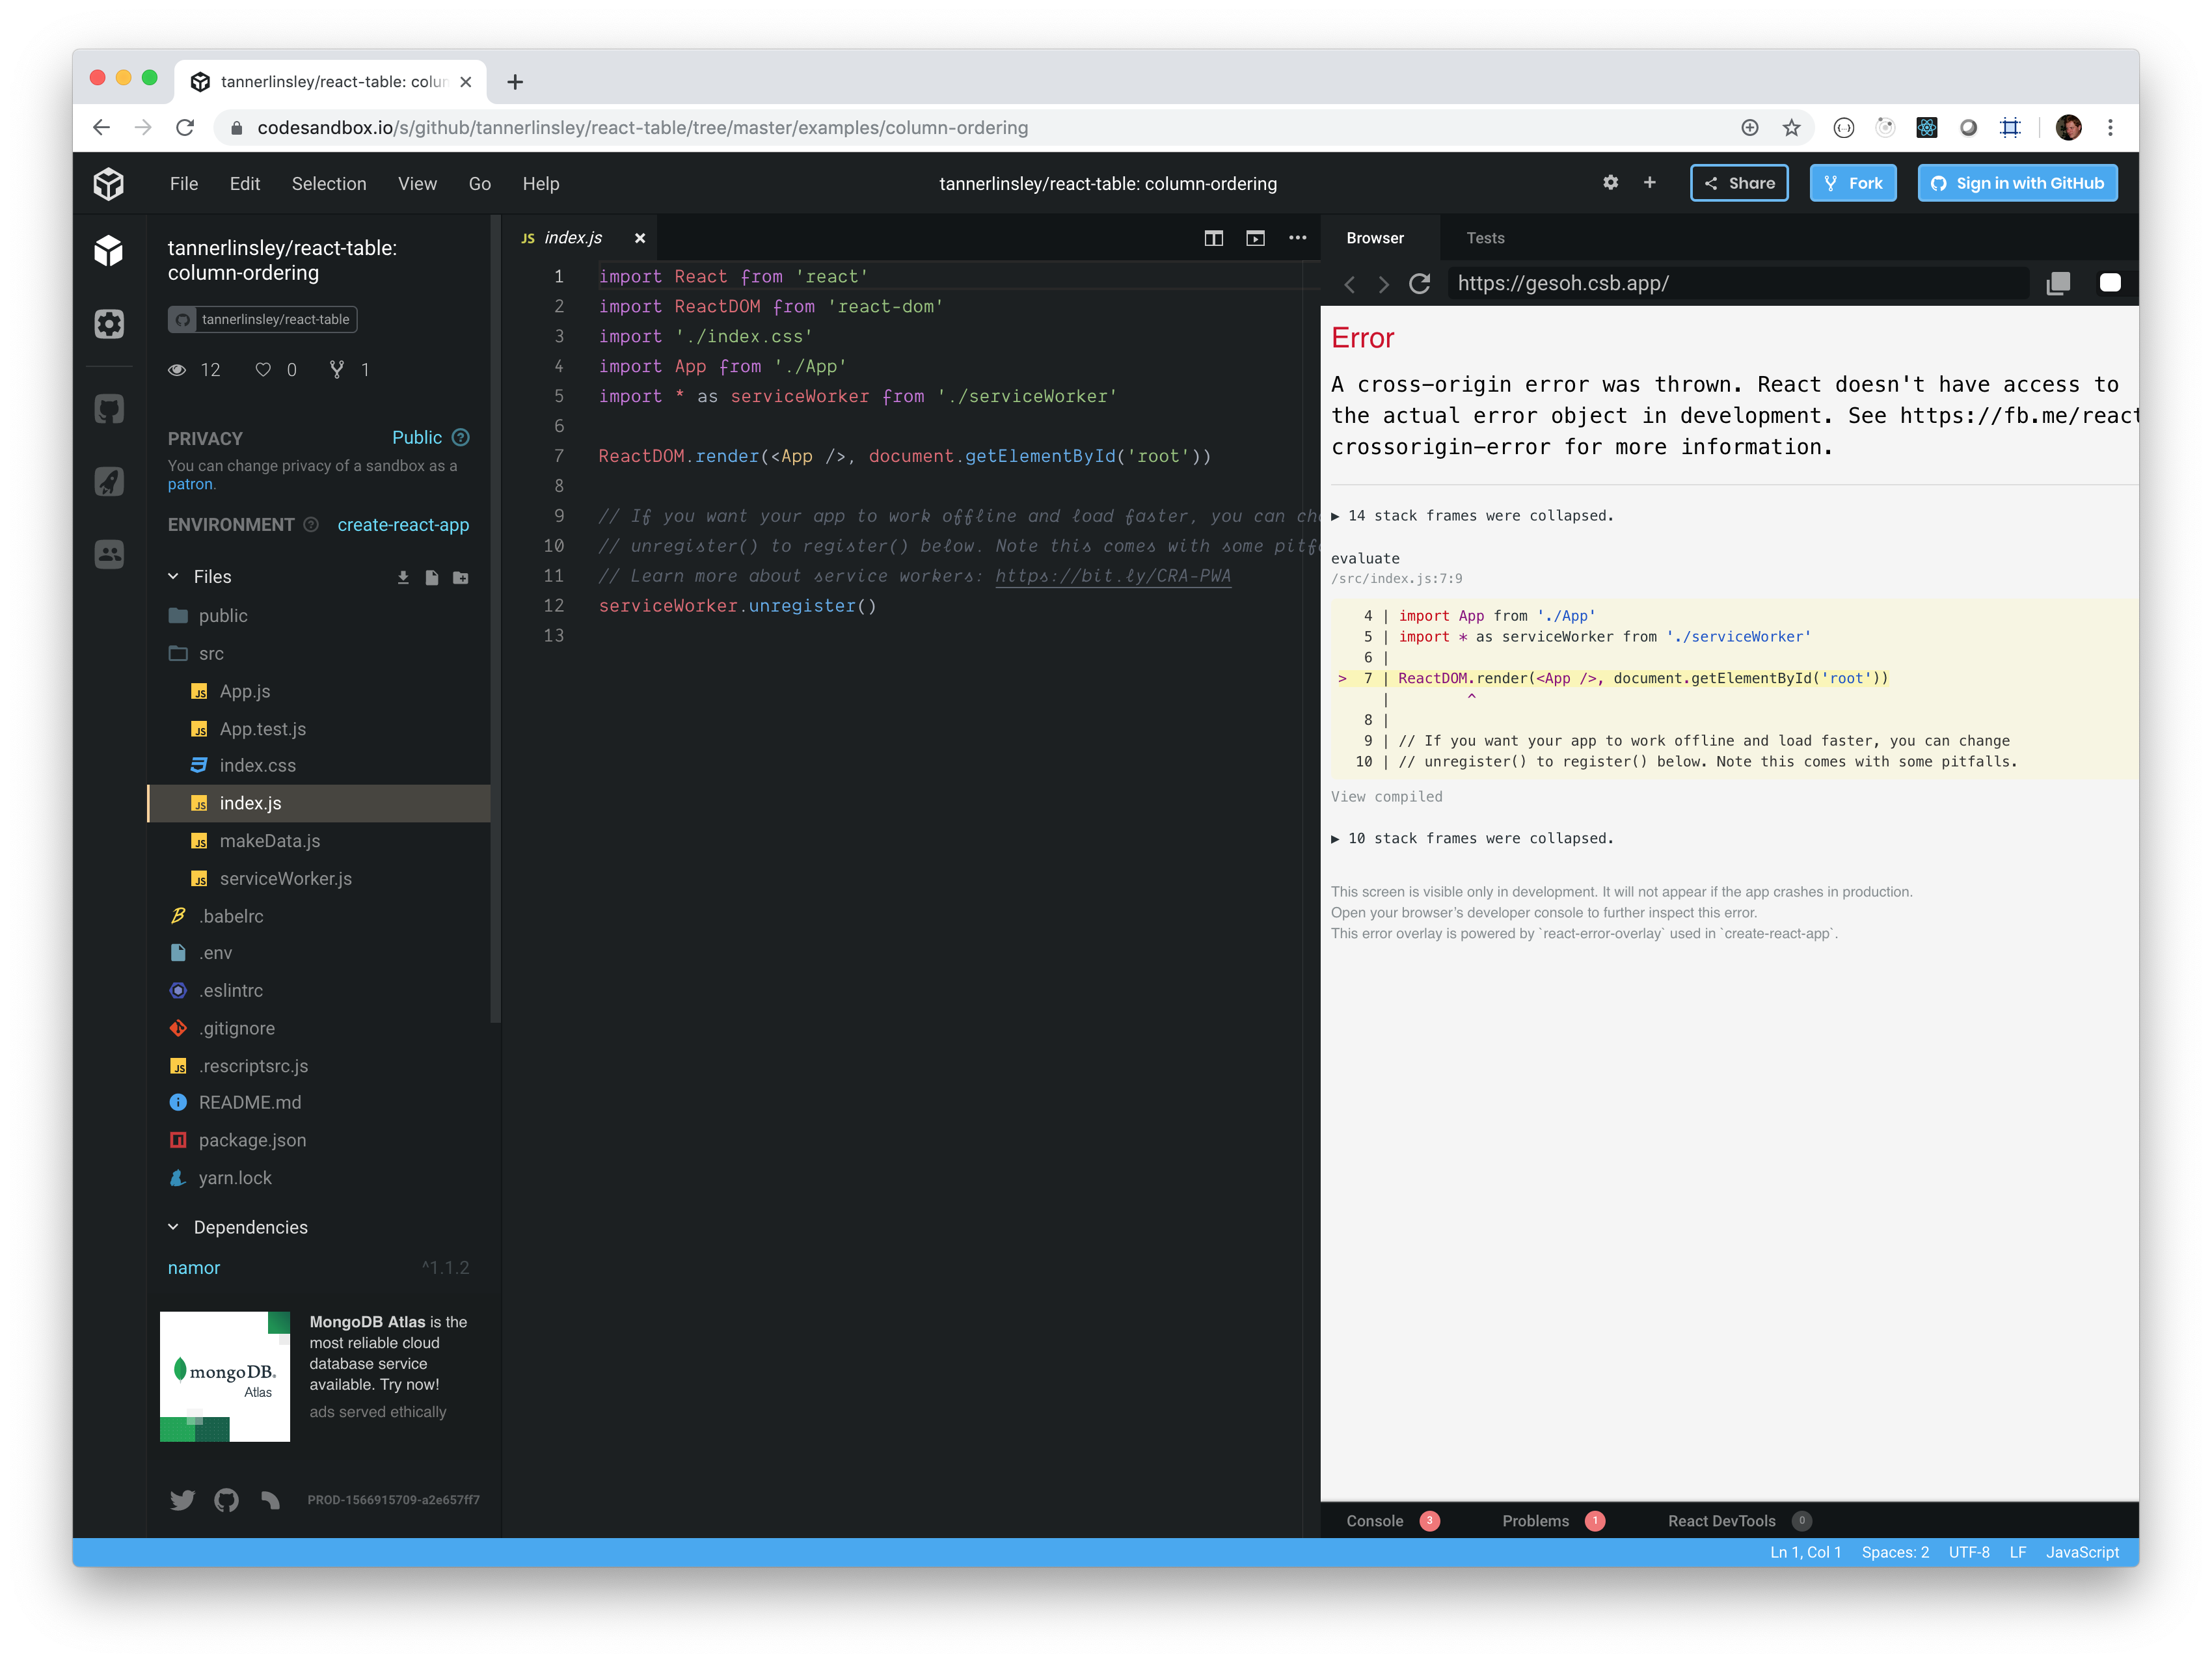Screen dimensions: 2212x1663
Task: Expand the 14 collapsed stack frames
Action: click(x=1471, y=516)
